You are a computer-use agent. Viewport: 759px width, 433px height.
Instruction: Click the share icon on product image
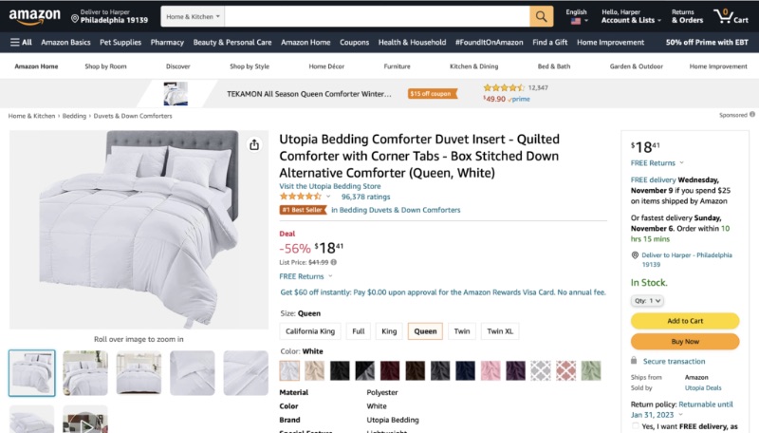click(x=254, y=145)
